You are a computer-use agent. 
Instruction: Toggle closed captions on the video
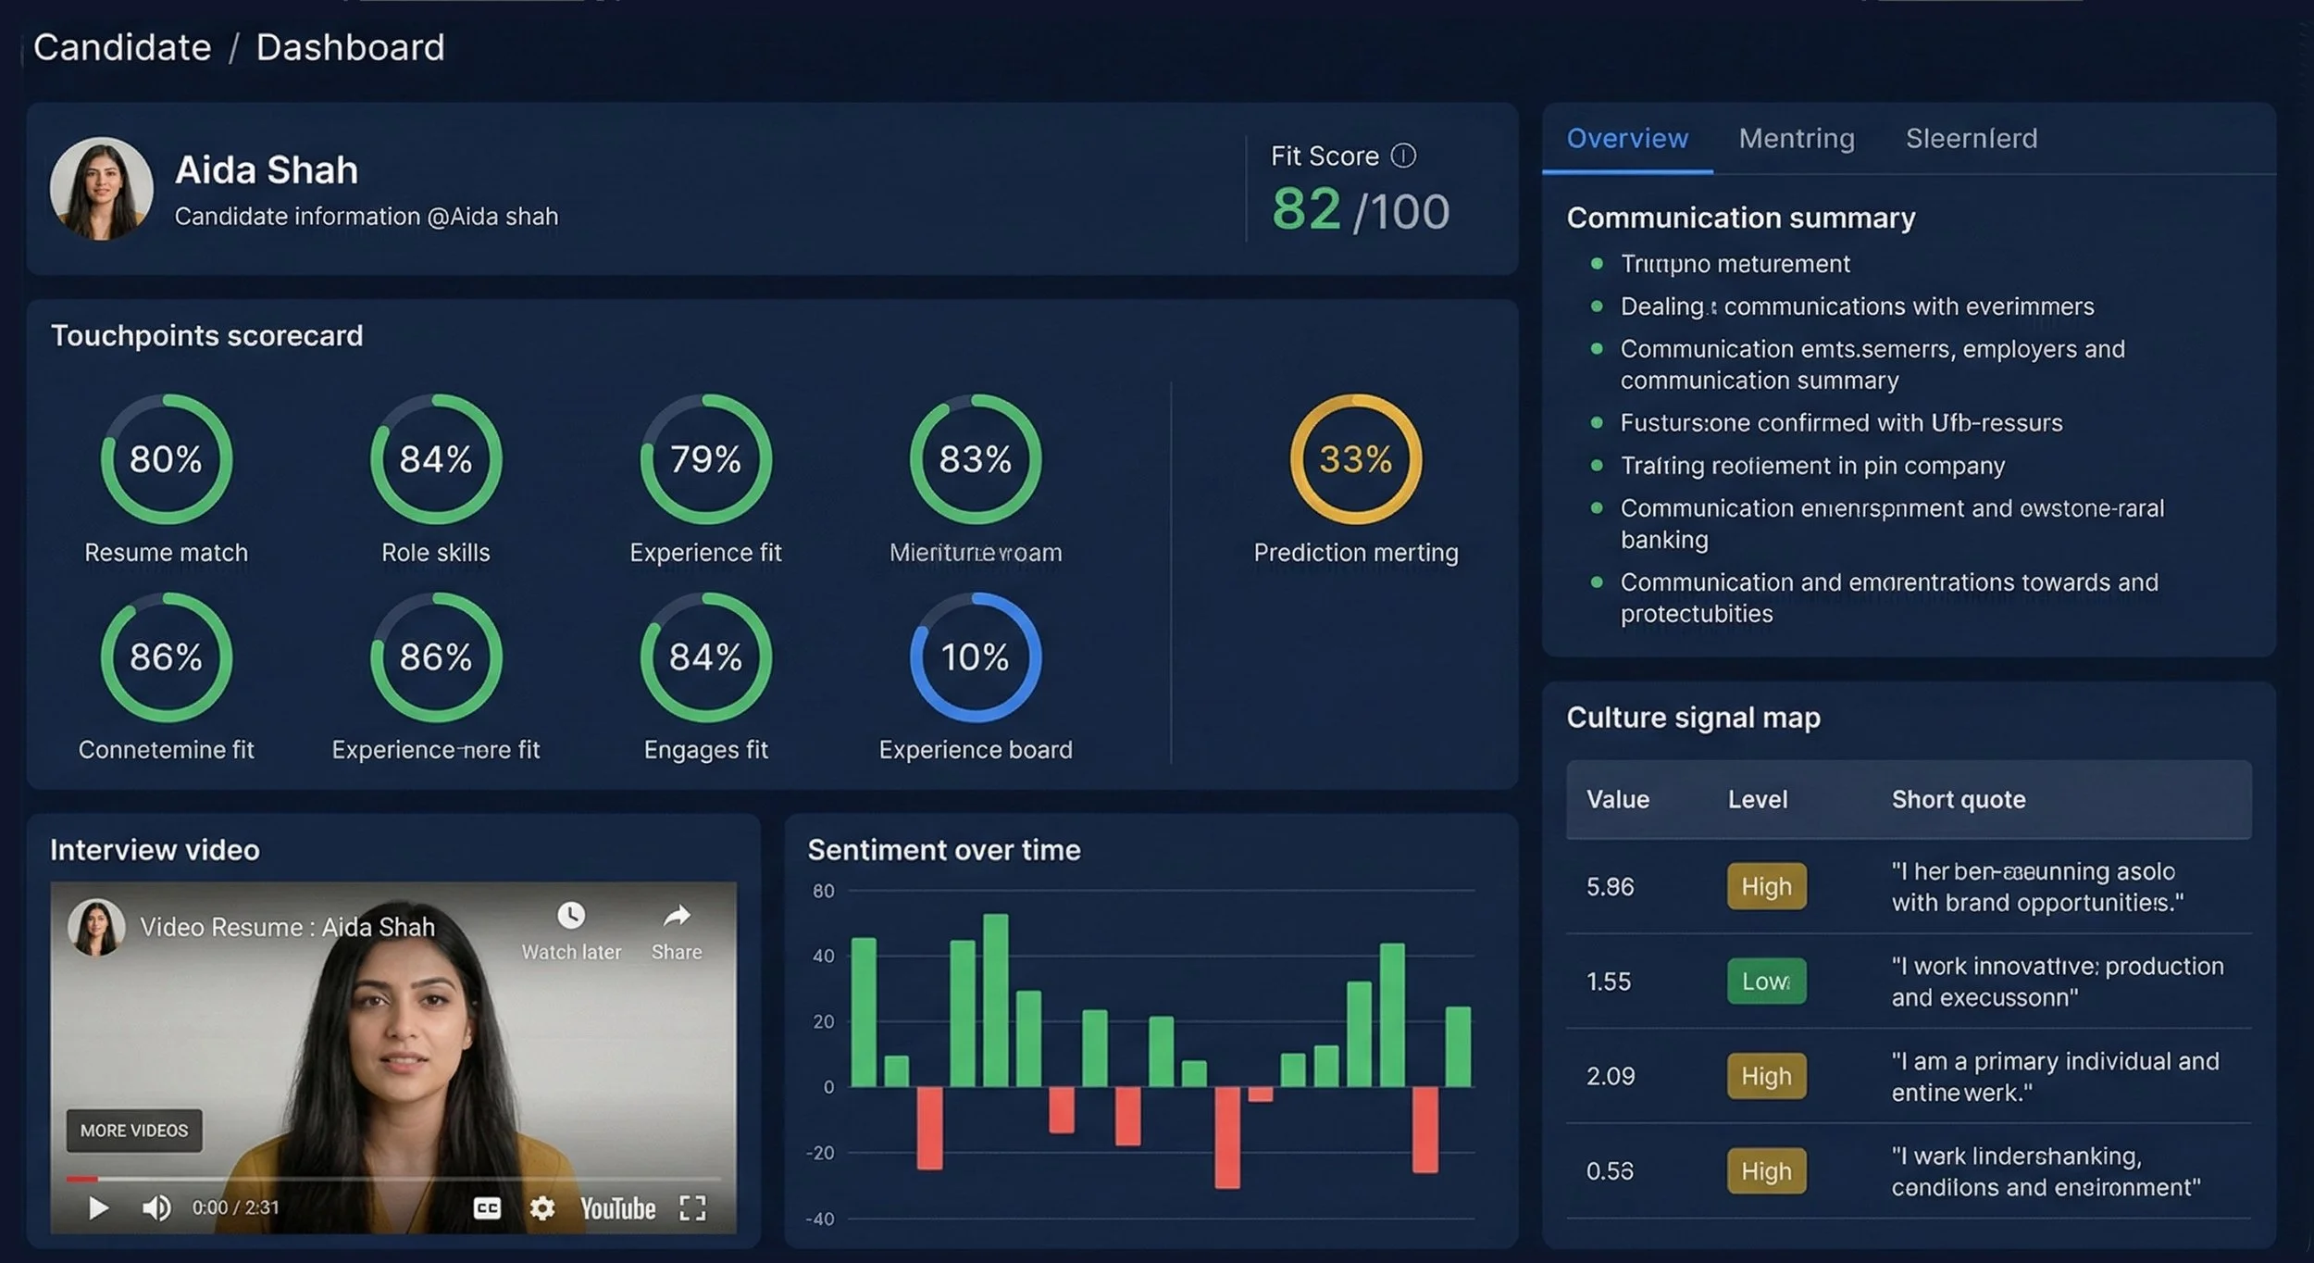coord(487,1207)
